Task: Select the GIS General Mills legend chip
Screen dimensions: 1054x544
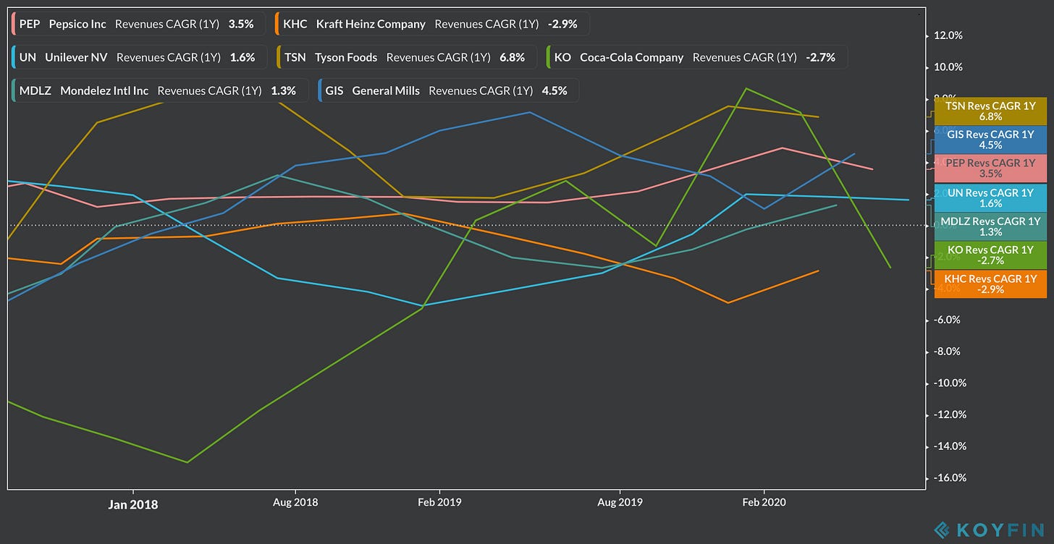Action: (x=448, y=90)
